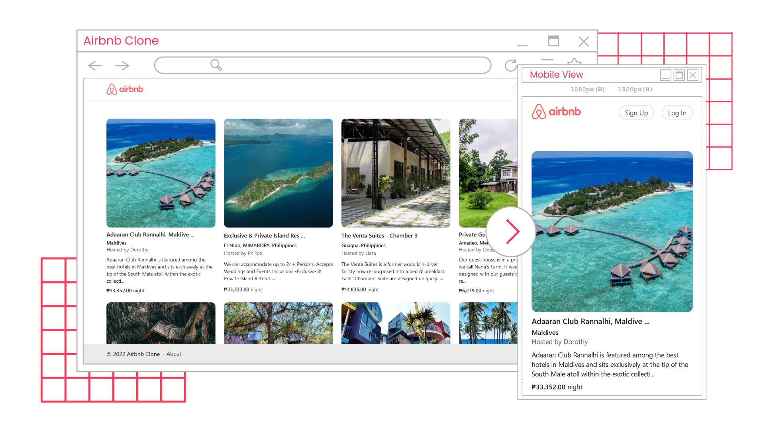Click the magnifier icon in address bar

pyautogui.click(x=216, y=65)
